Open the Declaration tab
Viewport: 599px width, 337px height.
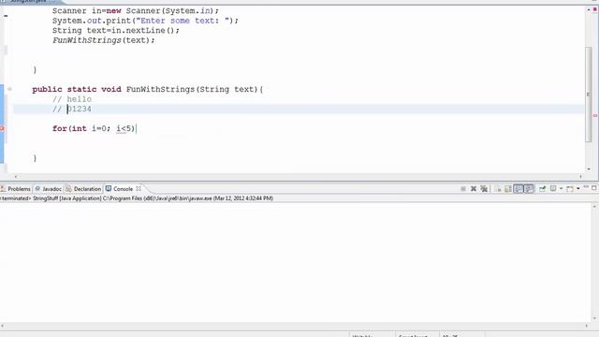point(83,189)
